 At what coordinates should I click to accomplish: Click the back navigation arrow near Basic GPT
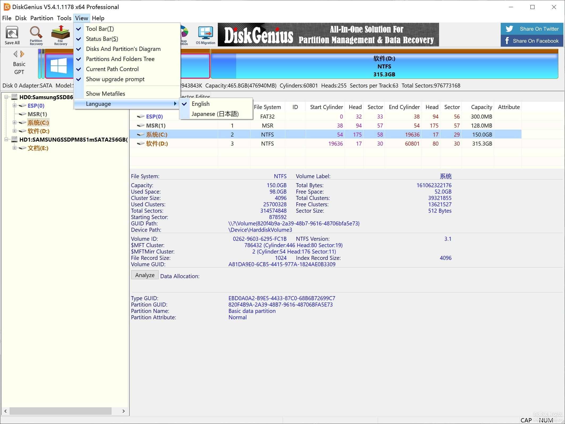(x=15, y=54)
